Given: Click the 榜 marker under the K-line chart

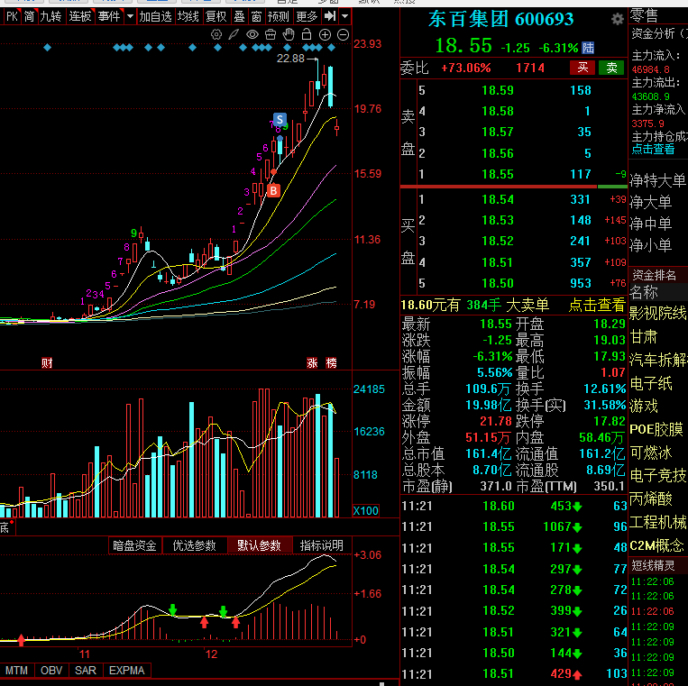Looking at the screenshot, I should click(x=331, y=362).
